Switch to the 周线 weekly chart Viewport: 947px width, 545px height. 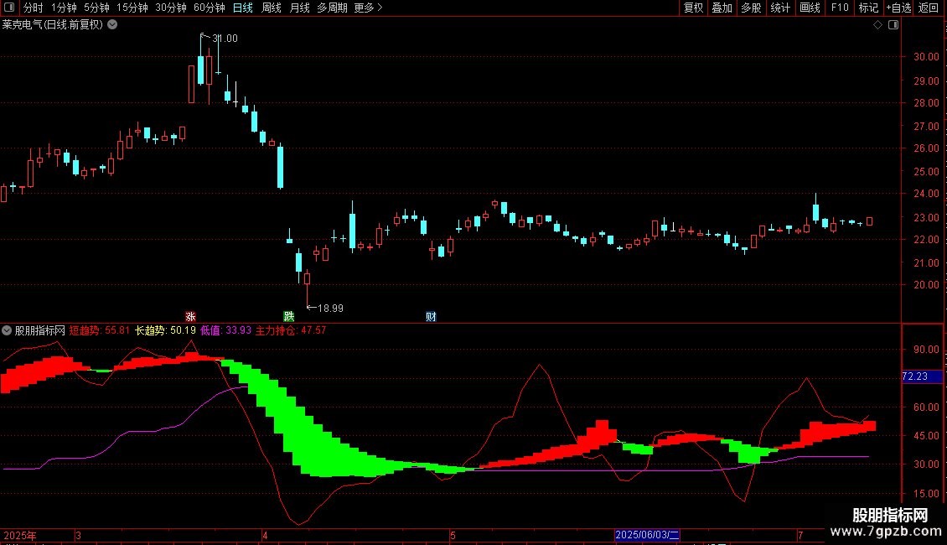tap(272, 8)
